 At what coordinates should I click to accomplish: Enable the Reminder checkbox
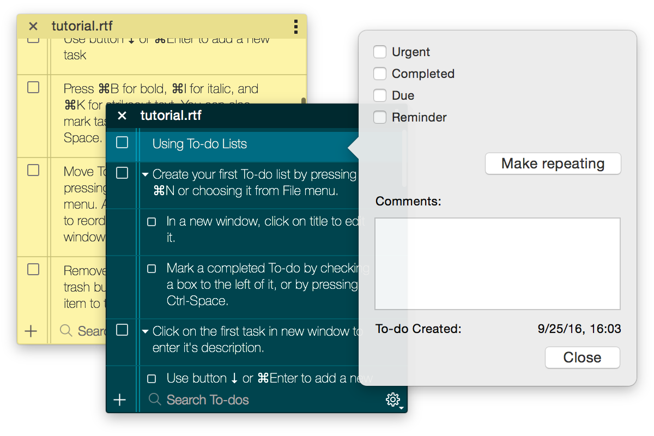tap(380, 118)
